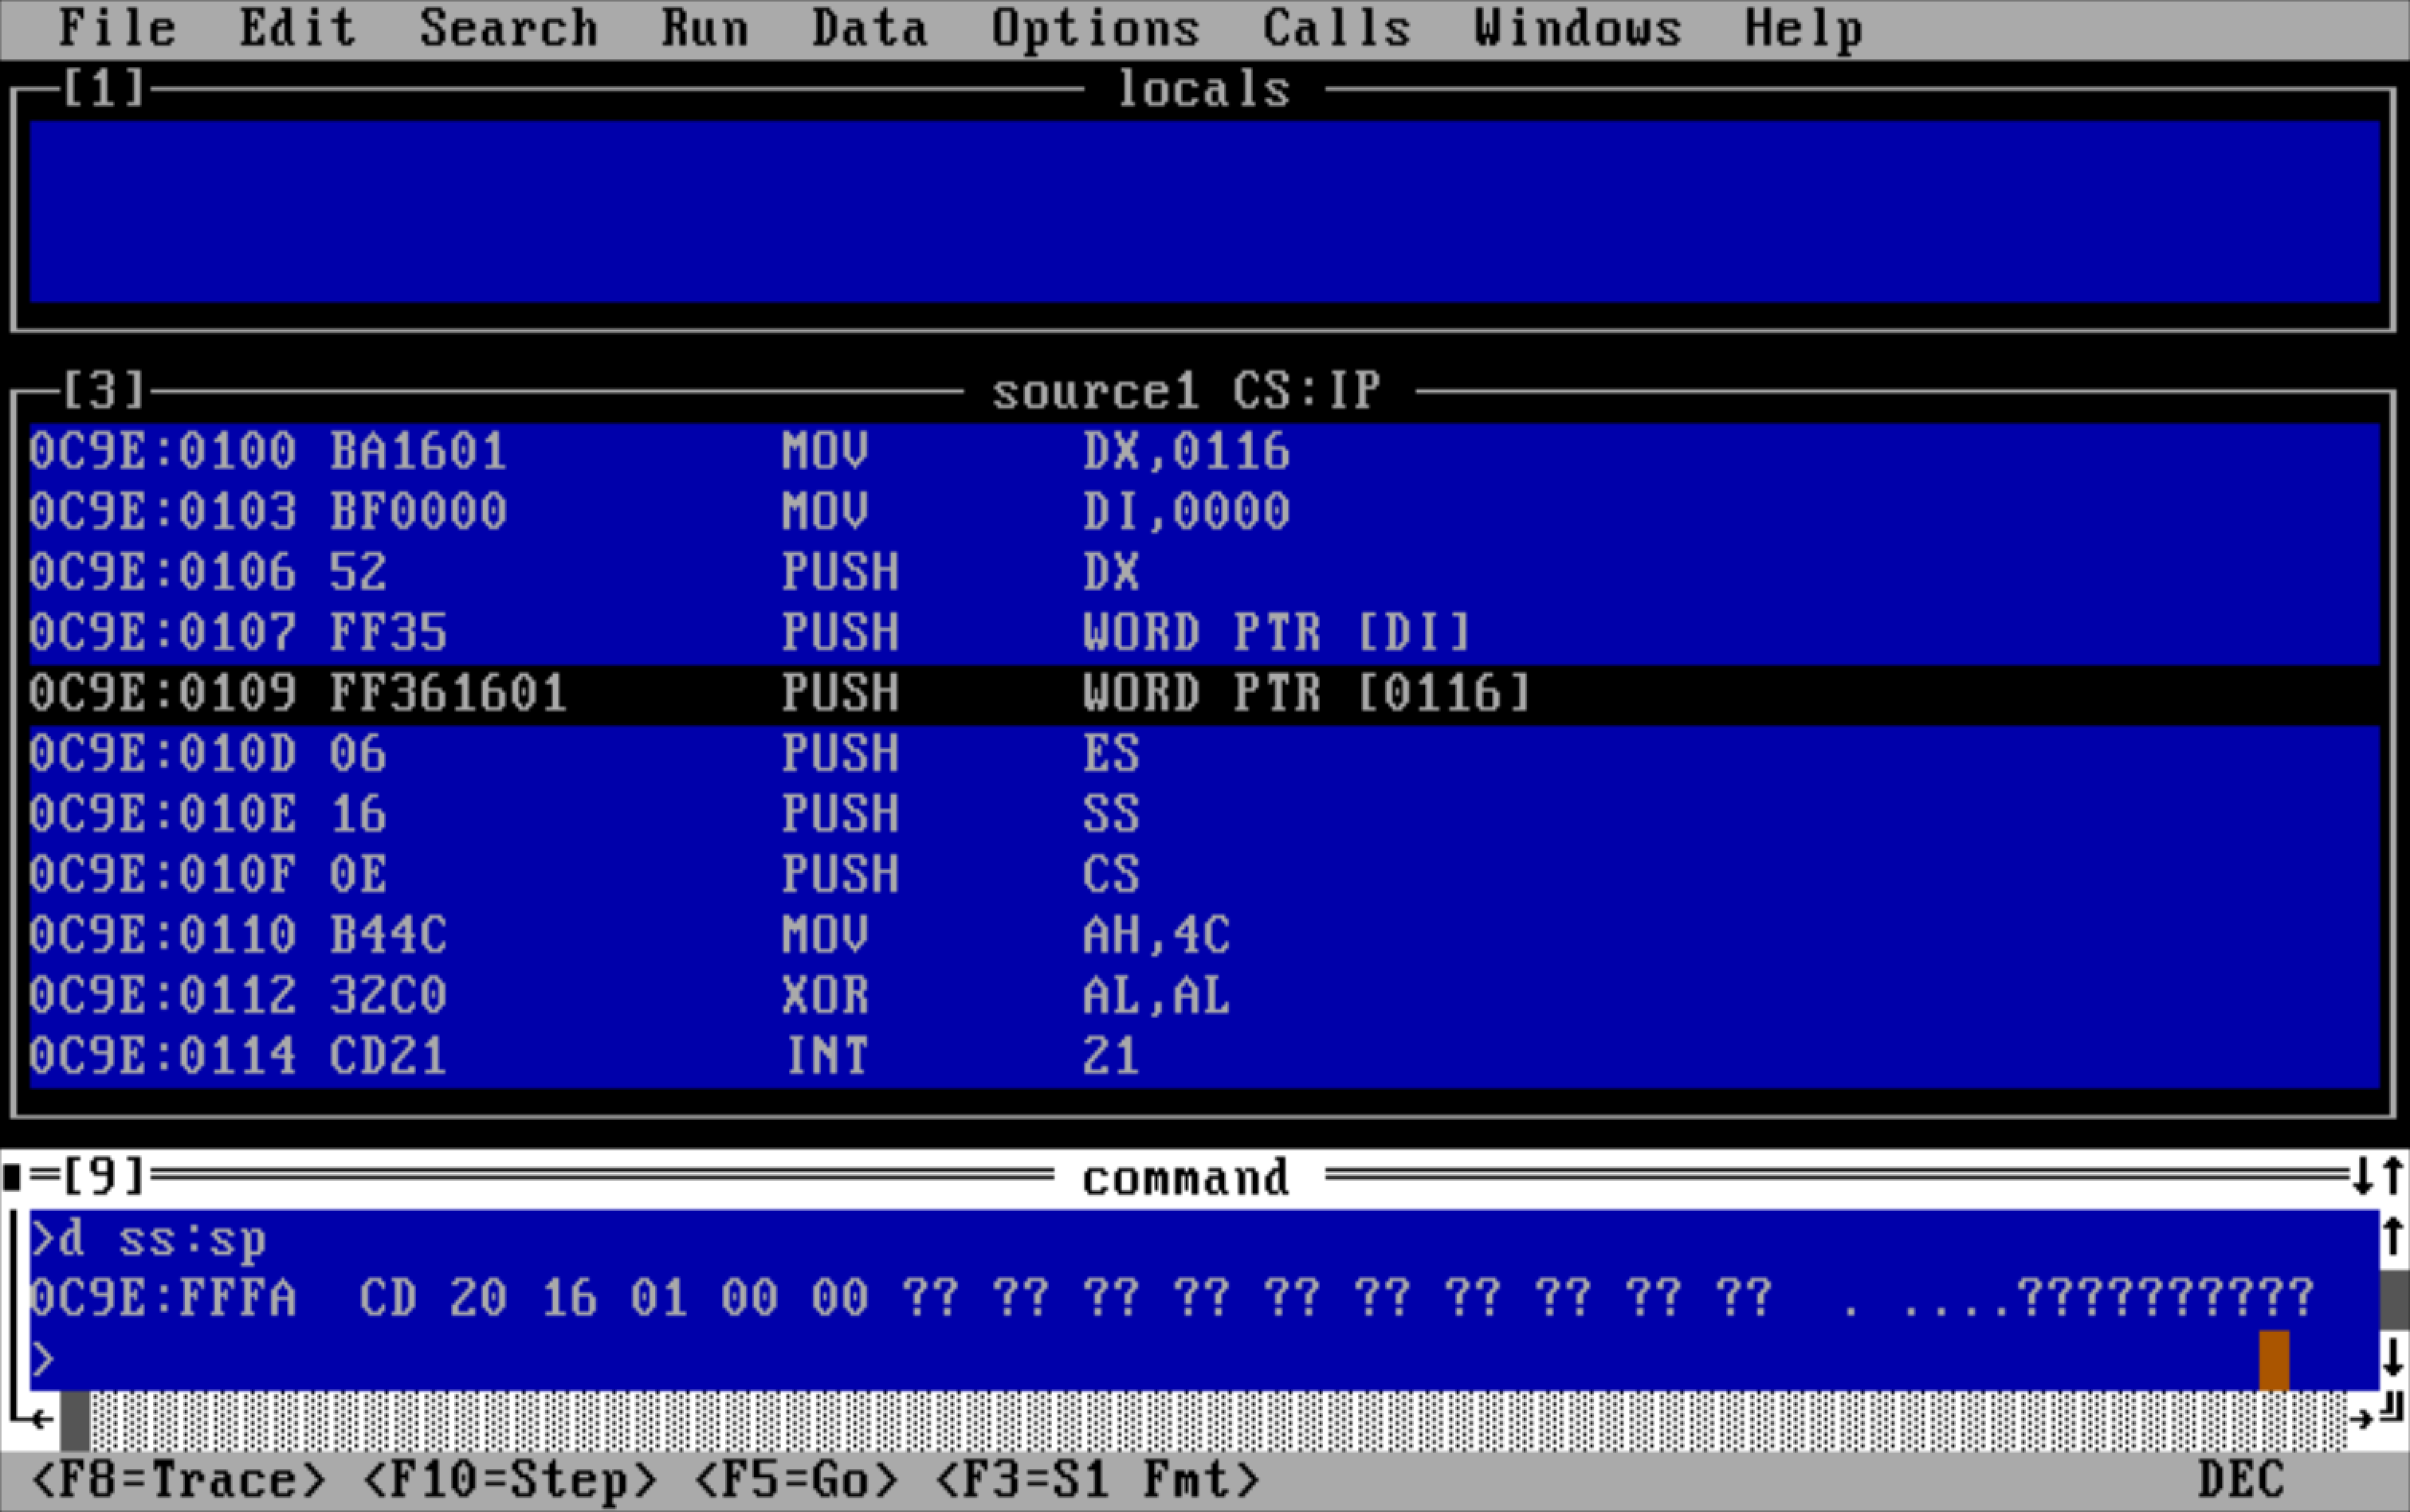Click the PUSH WORD PTR [DI] line
The width and height of the screenshot is (2410, 1512).
(1204, 633)
